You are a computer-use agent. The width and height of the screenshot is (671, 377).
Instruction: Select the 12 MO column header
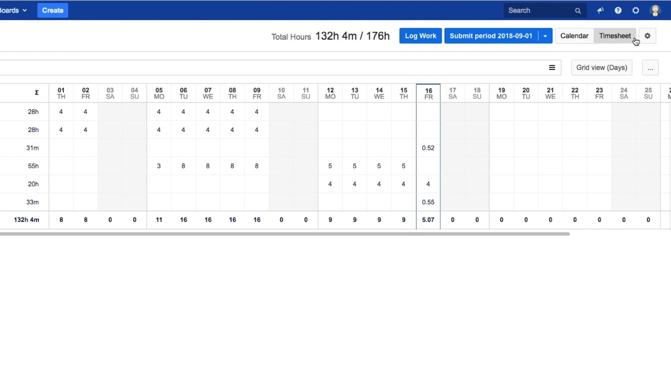tap(330, 93)
